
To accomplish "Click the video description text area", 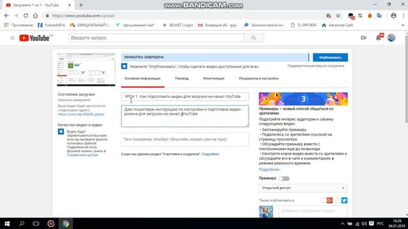I will [x=185, y=116].
